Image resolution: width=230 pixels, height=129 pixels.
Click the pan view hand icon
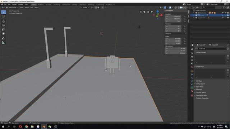[148, 12]
